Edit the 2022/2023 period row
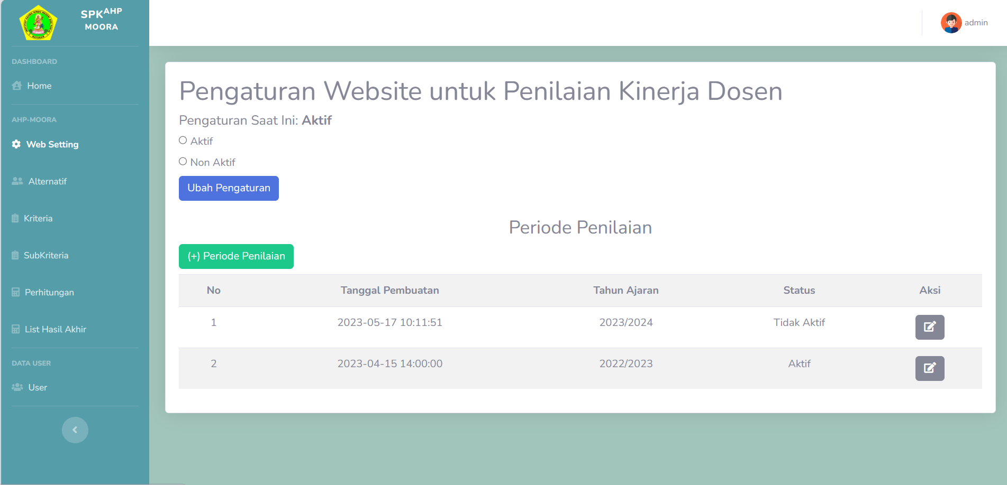This screenshot has width=1007, height=485. (x=929, y=368)
